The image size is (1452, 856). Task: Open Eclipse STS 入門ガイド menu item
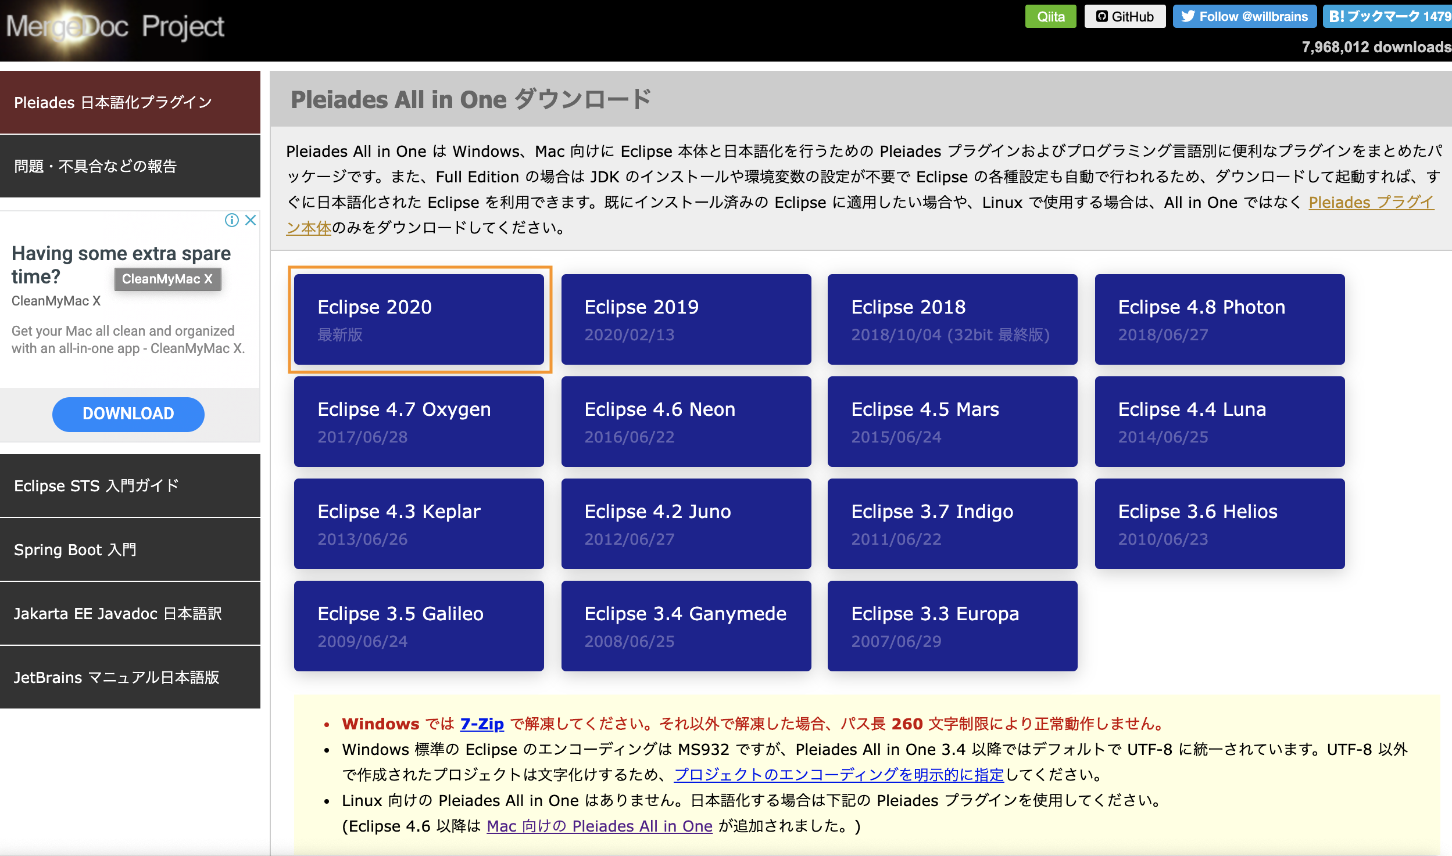[x=130, y=485]
